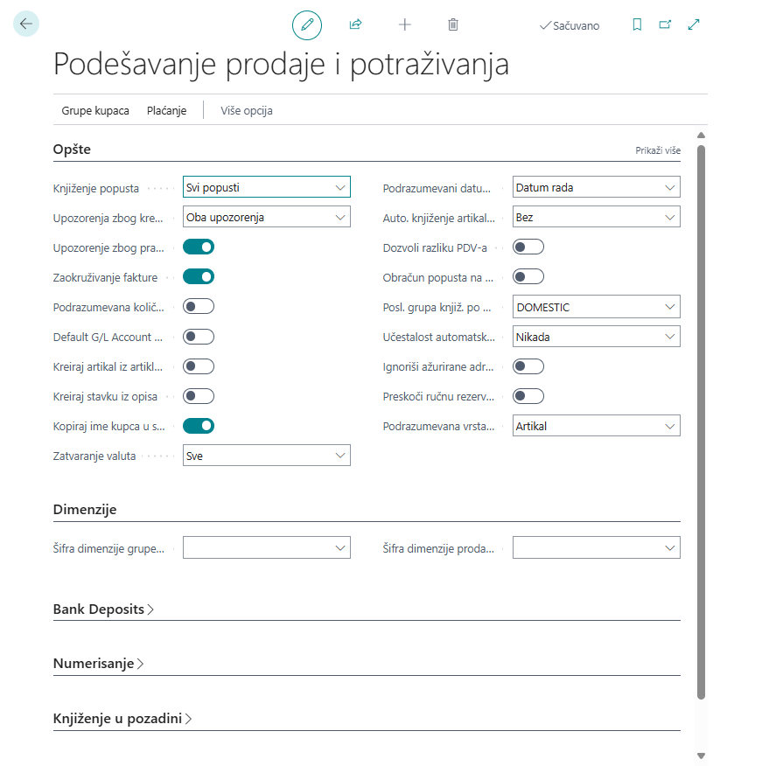Click the trash delete icon
Viewport: 762px width, 766px height.
point(453,24)
